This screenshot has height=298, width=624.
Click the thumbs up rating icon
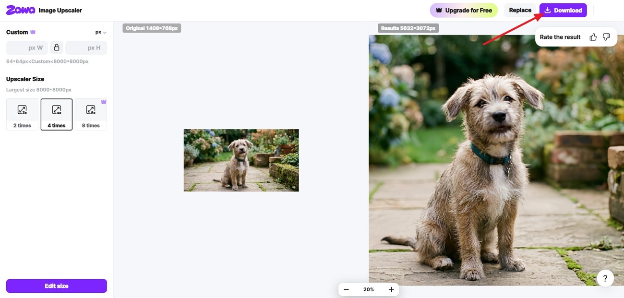[593, 37]
